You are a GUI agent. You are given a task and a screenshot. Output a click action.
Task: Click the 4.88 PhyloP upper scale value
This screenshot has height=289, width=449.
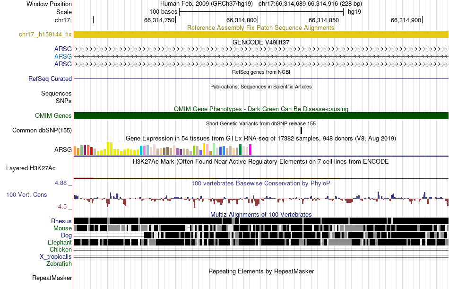(x=60, y=183)
